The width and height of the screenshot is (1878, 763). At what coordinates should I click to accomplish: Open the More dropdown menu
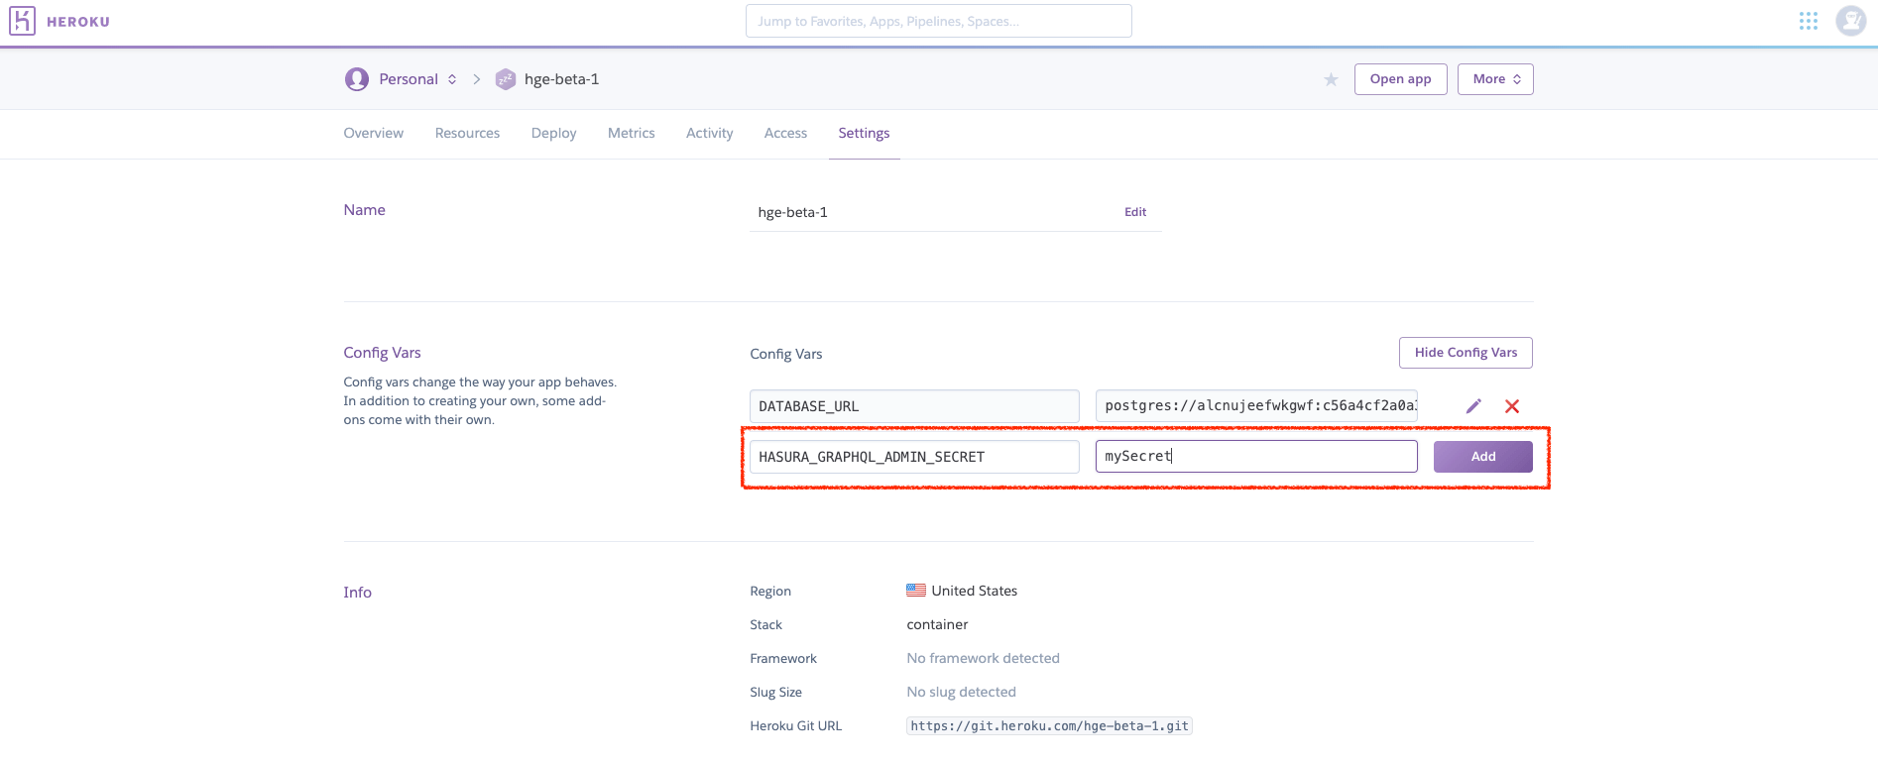[x=1494, y=79]
